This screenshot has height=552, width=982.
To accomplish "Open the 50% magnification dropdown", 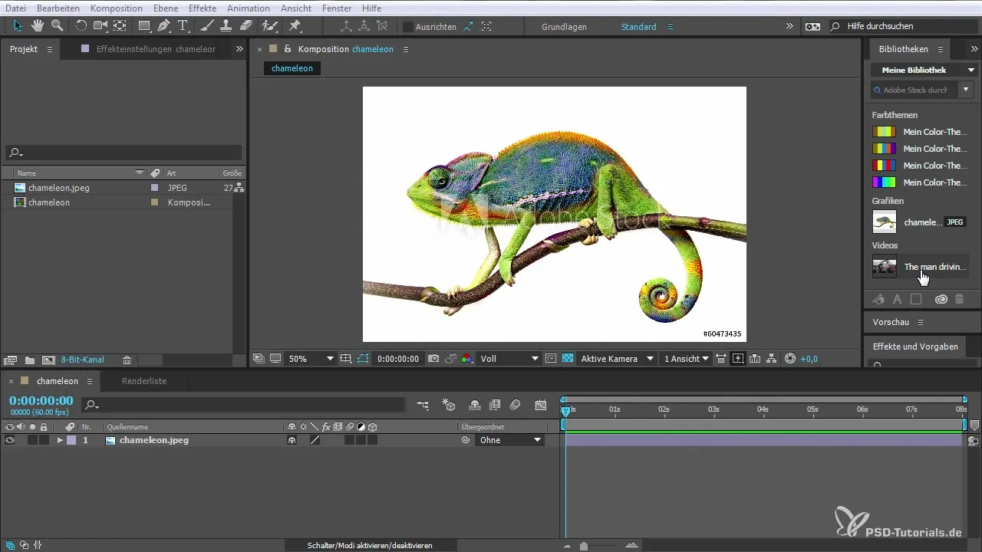I will 311,359.
